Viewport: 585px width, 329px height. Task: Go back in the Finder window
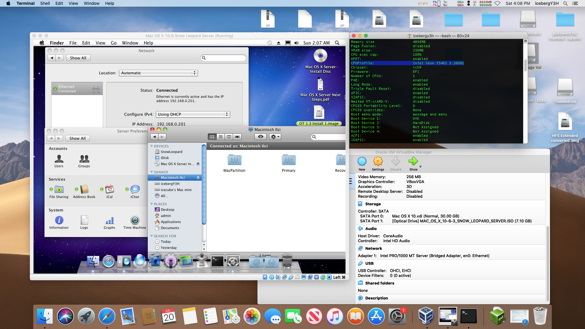pyautogui.click(x=155, y=137)
